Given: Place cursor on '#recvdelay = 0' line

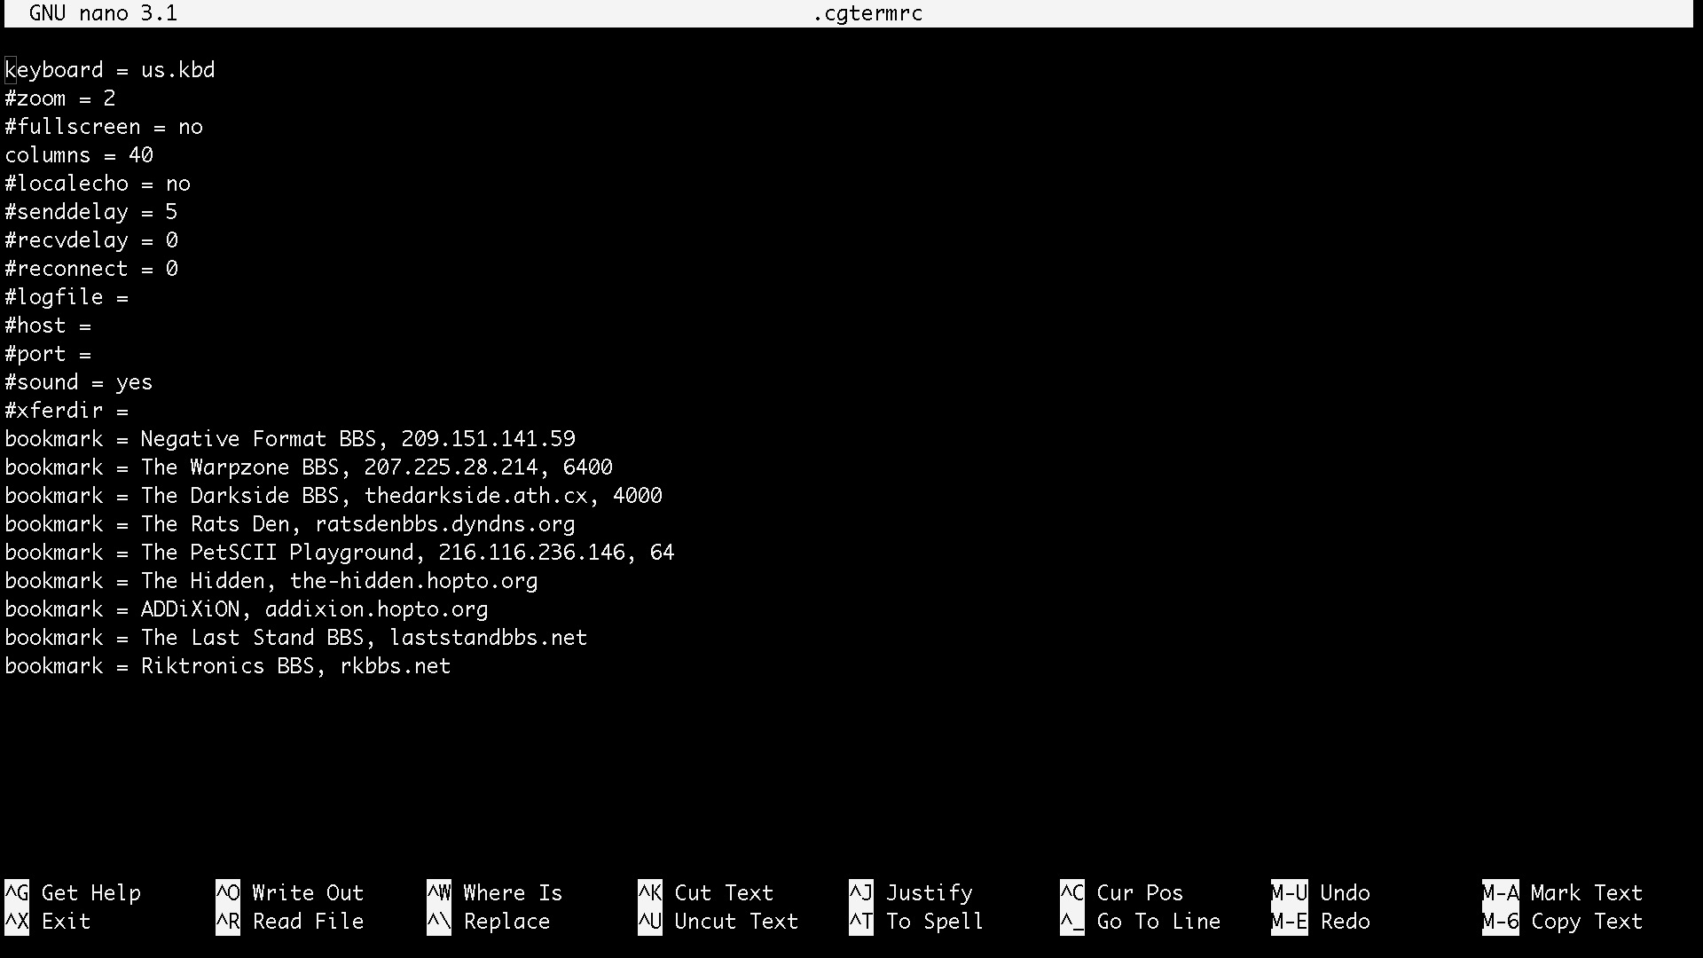Looking at the screenshot, I should pyautogui.click(x=91, y=240).
